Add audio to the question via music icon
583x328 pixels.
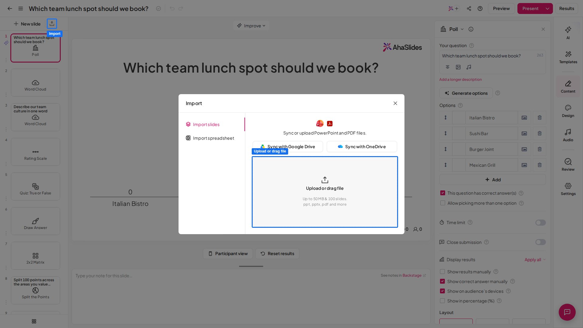[x=469, y=67]
